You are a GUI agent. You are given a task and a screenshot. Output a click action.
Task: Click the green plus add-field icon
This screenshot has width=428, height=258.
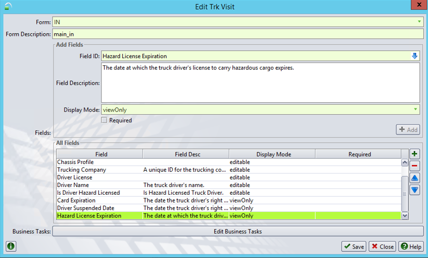coord(414,154)
